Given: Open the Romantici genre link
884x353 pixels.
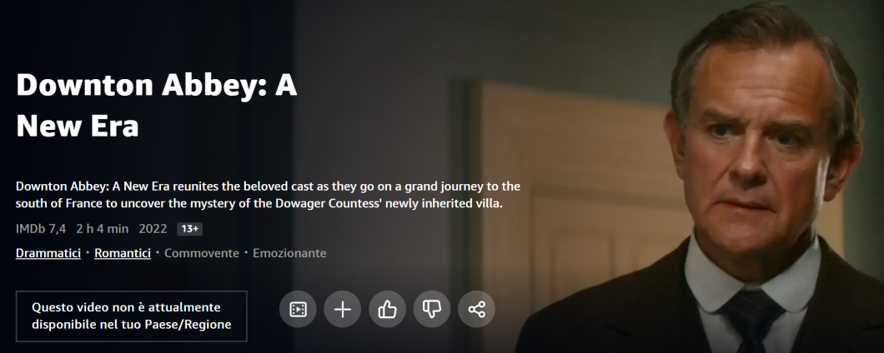Looking at the screenshot, I should (123, 253).
